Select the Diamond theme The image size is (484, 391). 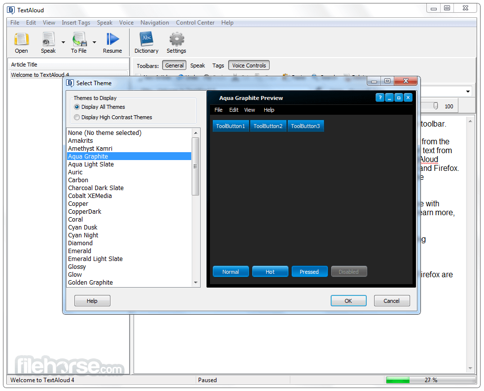click(129, 243)
